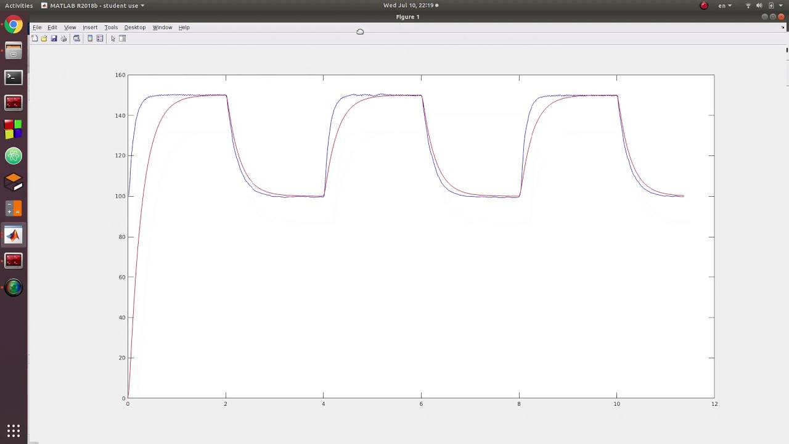
Task: Insert a legend via toolbar icon
Action: [99, 38]
